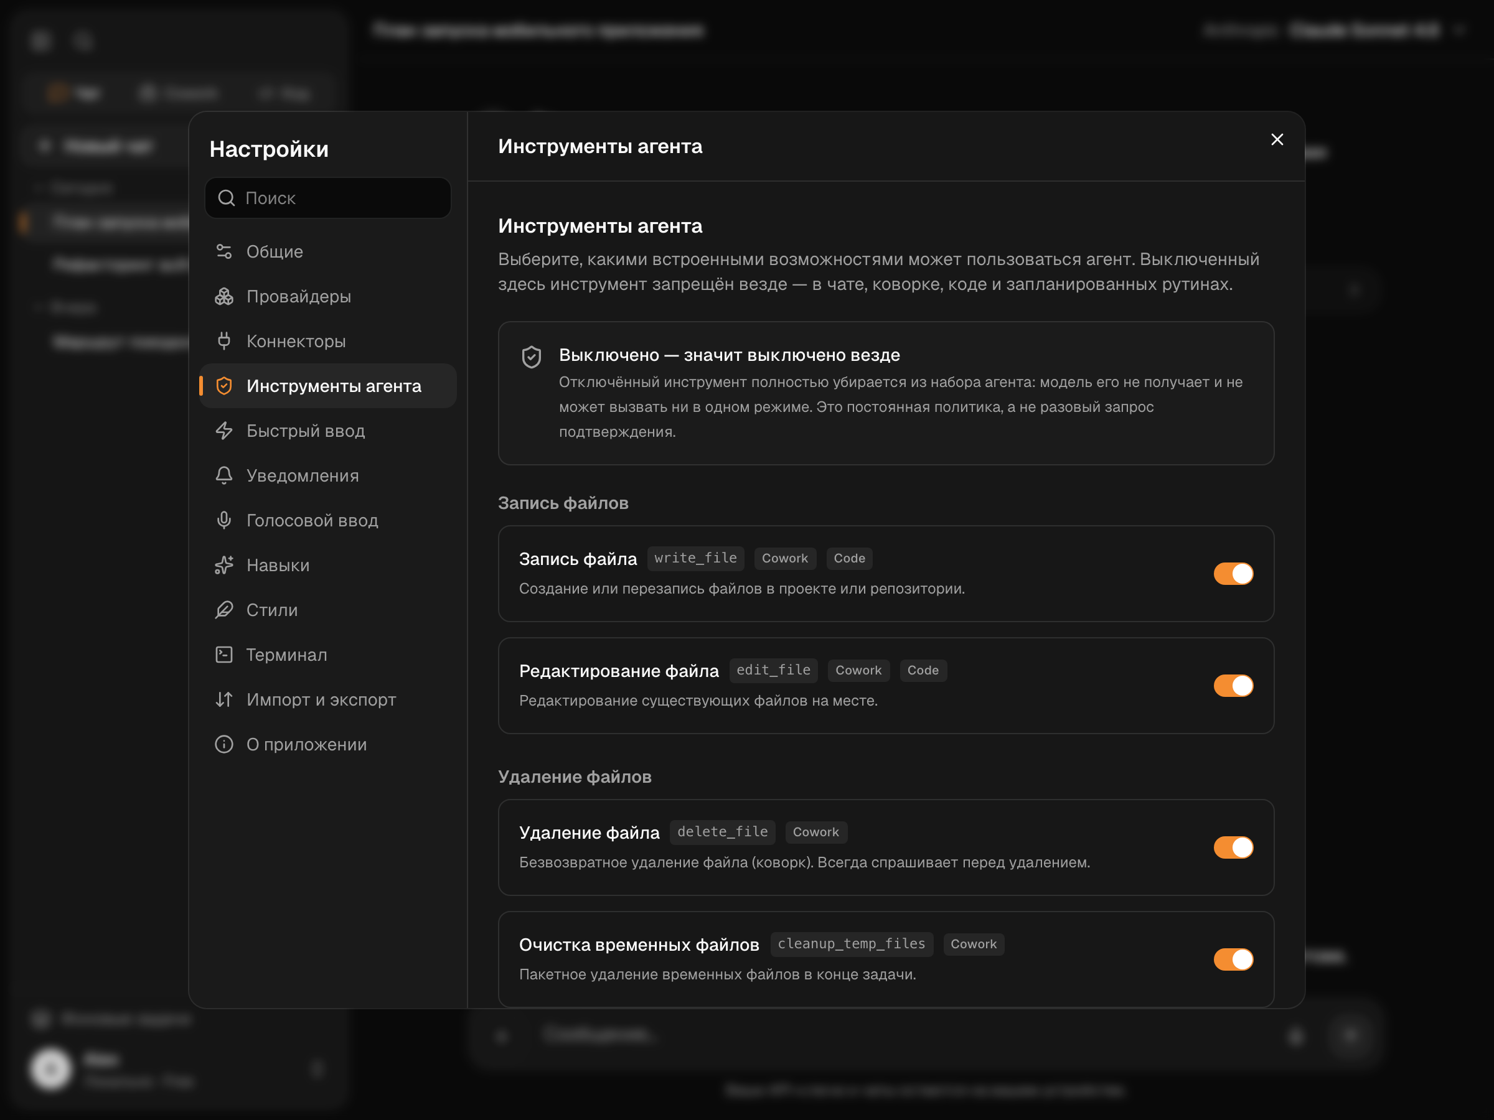Disable the Запись файла toggle
Viewport: 1494px width, 1120px height.
pos(1233,574)
